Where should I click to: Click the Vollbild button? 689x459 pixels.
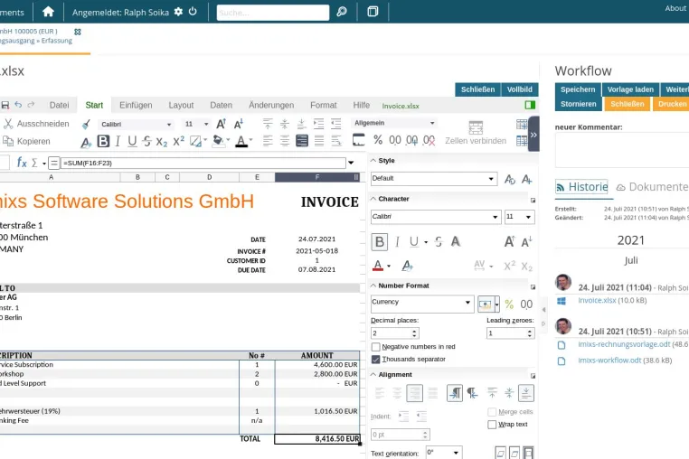tap(519, 89)
